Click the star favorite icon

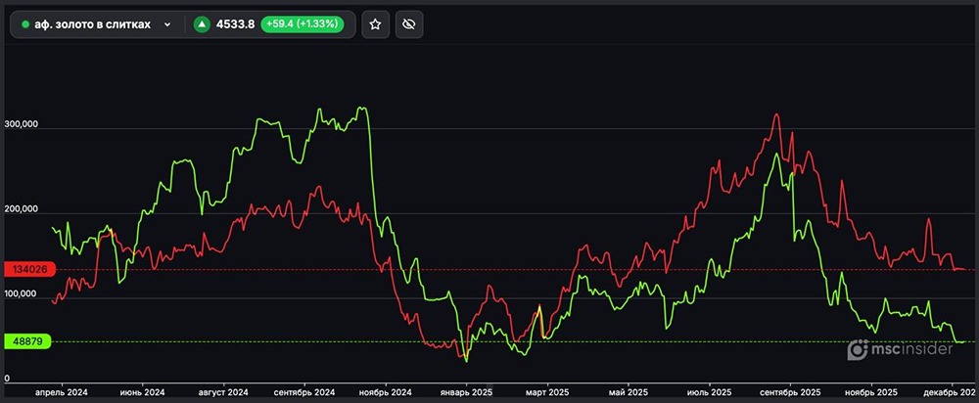pyautogui.click(x=375, y=24)
